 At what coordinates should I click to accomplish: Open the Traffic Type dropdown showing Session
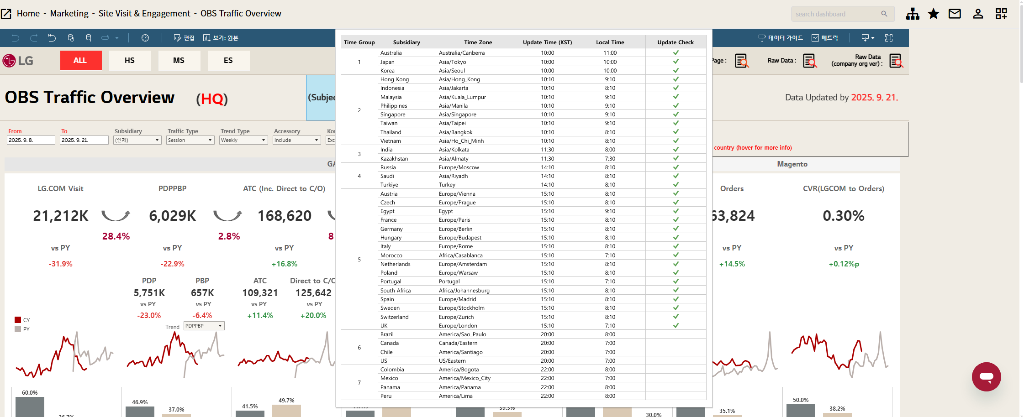click(x=190, y=140)
